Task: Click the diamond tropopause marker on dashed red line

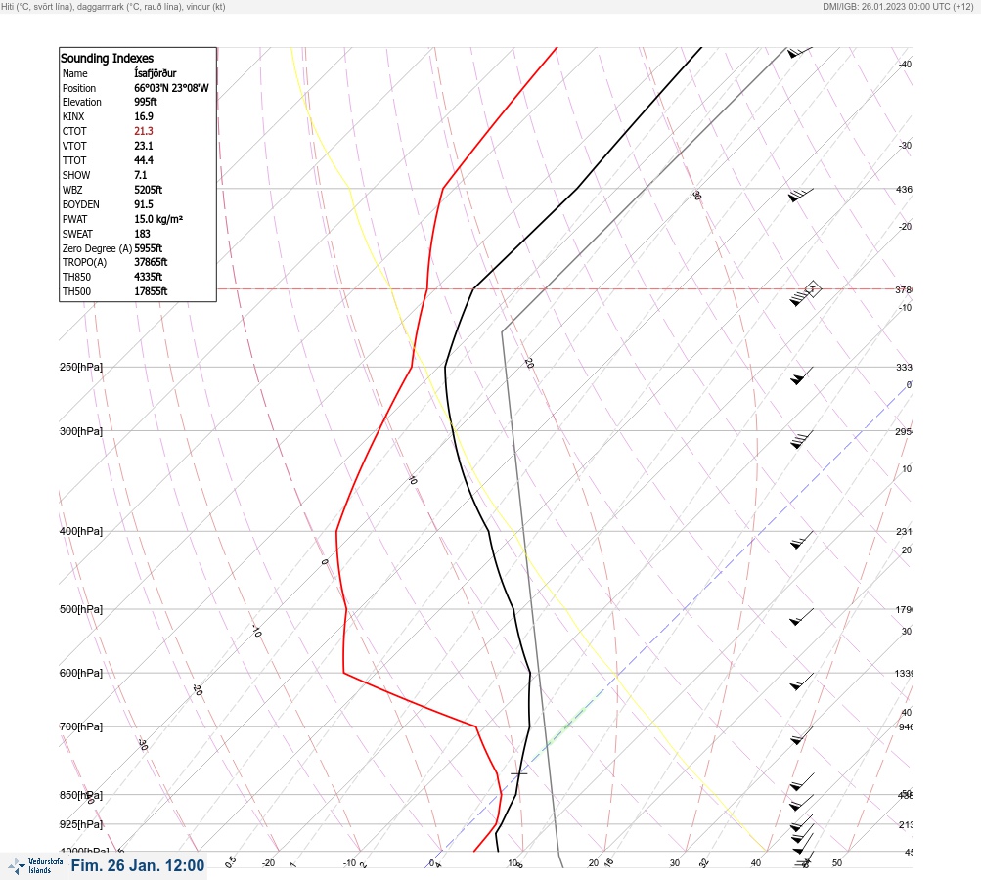Action: click(x=812, y=289)
